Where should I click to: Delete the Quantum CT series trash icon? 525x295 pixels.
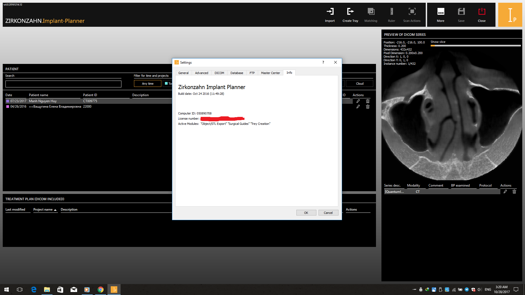click(x=514, y=191)
